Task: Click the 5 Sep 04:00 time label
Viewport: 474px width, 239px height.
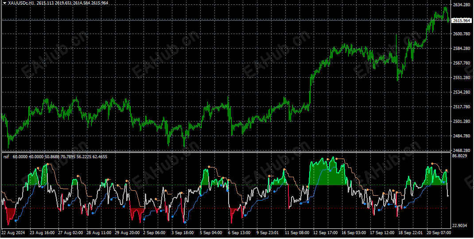Action: pos(211,233)
